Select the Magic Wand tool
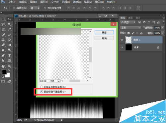 [x=10, y=24]
